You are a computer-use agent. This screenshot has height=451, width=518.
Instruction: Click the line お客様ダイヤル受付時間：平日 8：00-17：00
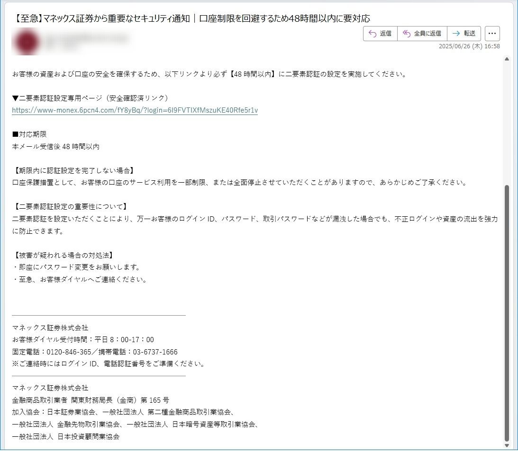click(x=83, y=339)
